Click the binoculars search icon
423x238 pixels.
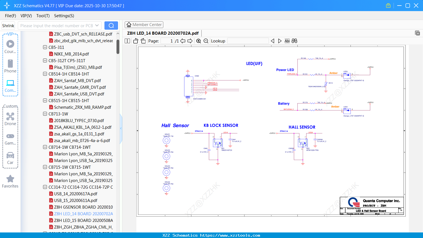click(294, 41)
